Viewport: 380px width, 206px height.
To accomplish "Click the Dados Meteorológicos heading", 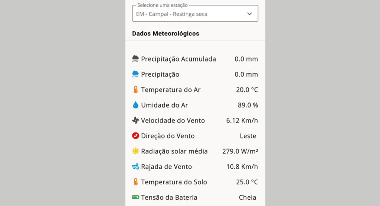I will coord(166,33).
